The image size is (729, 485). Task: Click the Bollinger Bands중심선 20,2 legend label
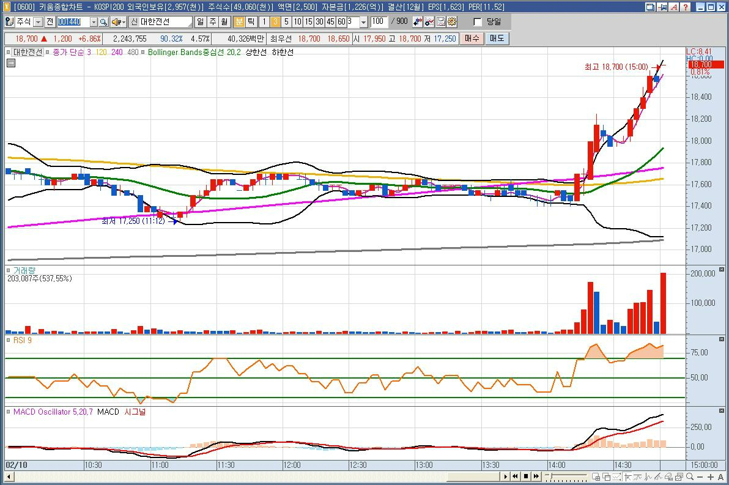(194, 52)
